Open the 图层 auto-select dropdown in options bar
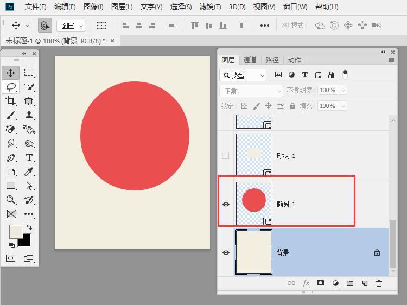This screenshot has width=407, height=305. [x=71, y=26]
